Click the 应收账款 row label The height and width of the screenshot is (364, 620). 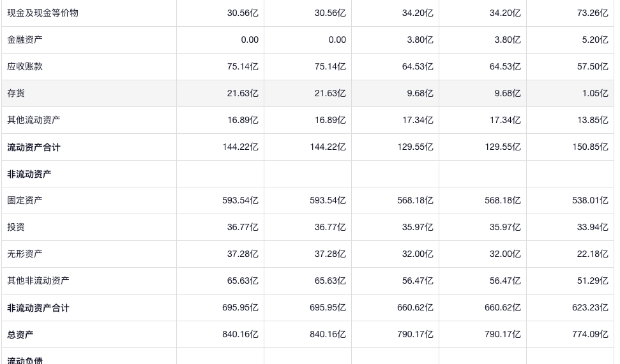coord(25,66)
